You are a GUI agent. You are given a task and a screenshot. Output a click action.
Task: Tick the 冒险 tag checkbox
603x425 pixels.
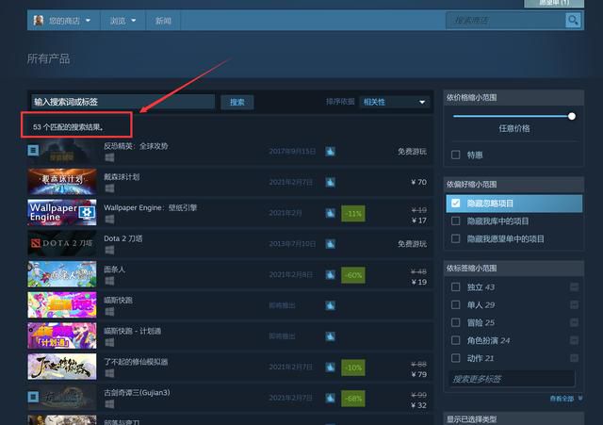456,322
